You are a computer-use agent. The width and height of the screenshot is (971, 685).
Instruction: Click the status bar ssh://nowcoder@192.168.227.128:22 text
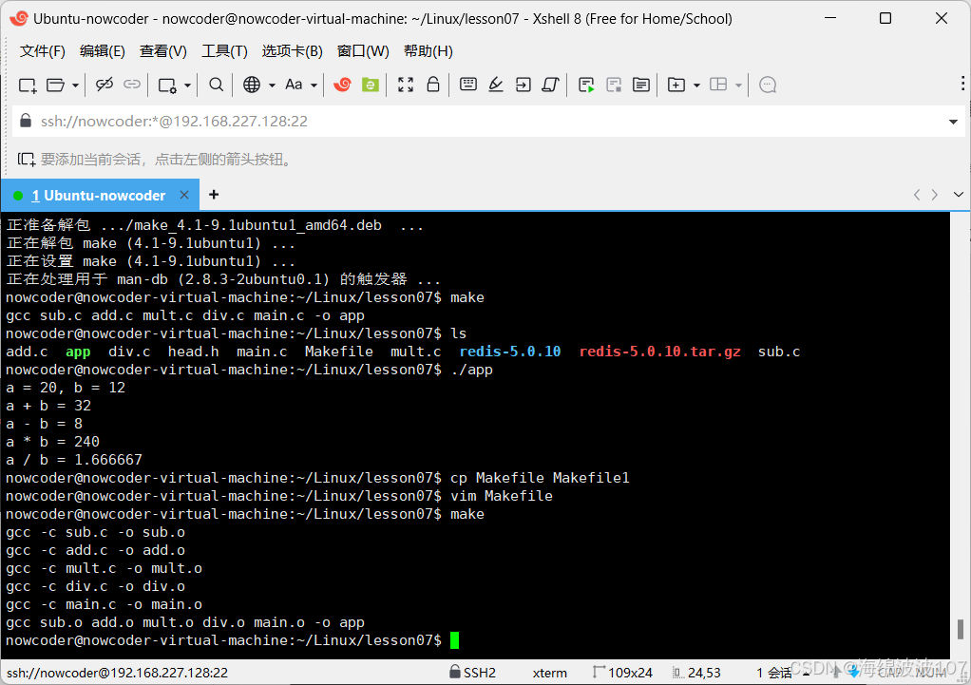coord(117,673)
